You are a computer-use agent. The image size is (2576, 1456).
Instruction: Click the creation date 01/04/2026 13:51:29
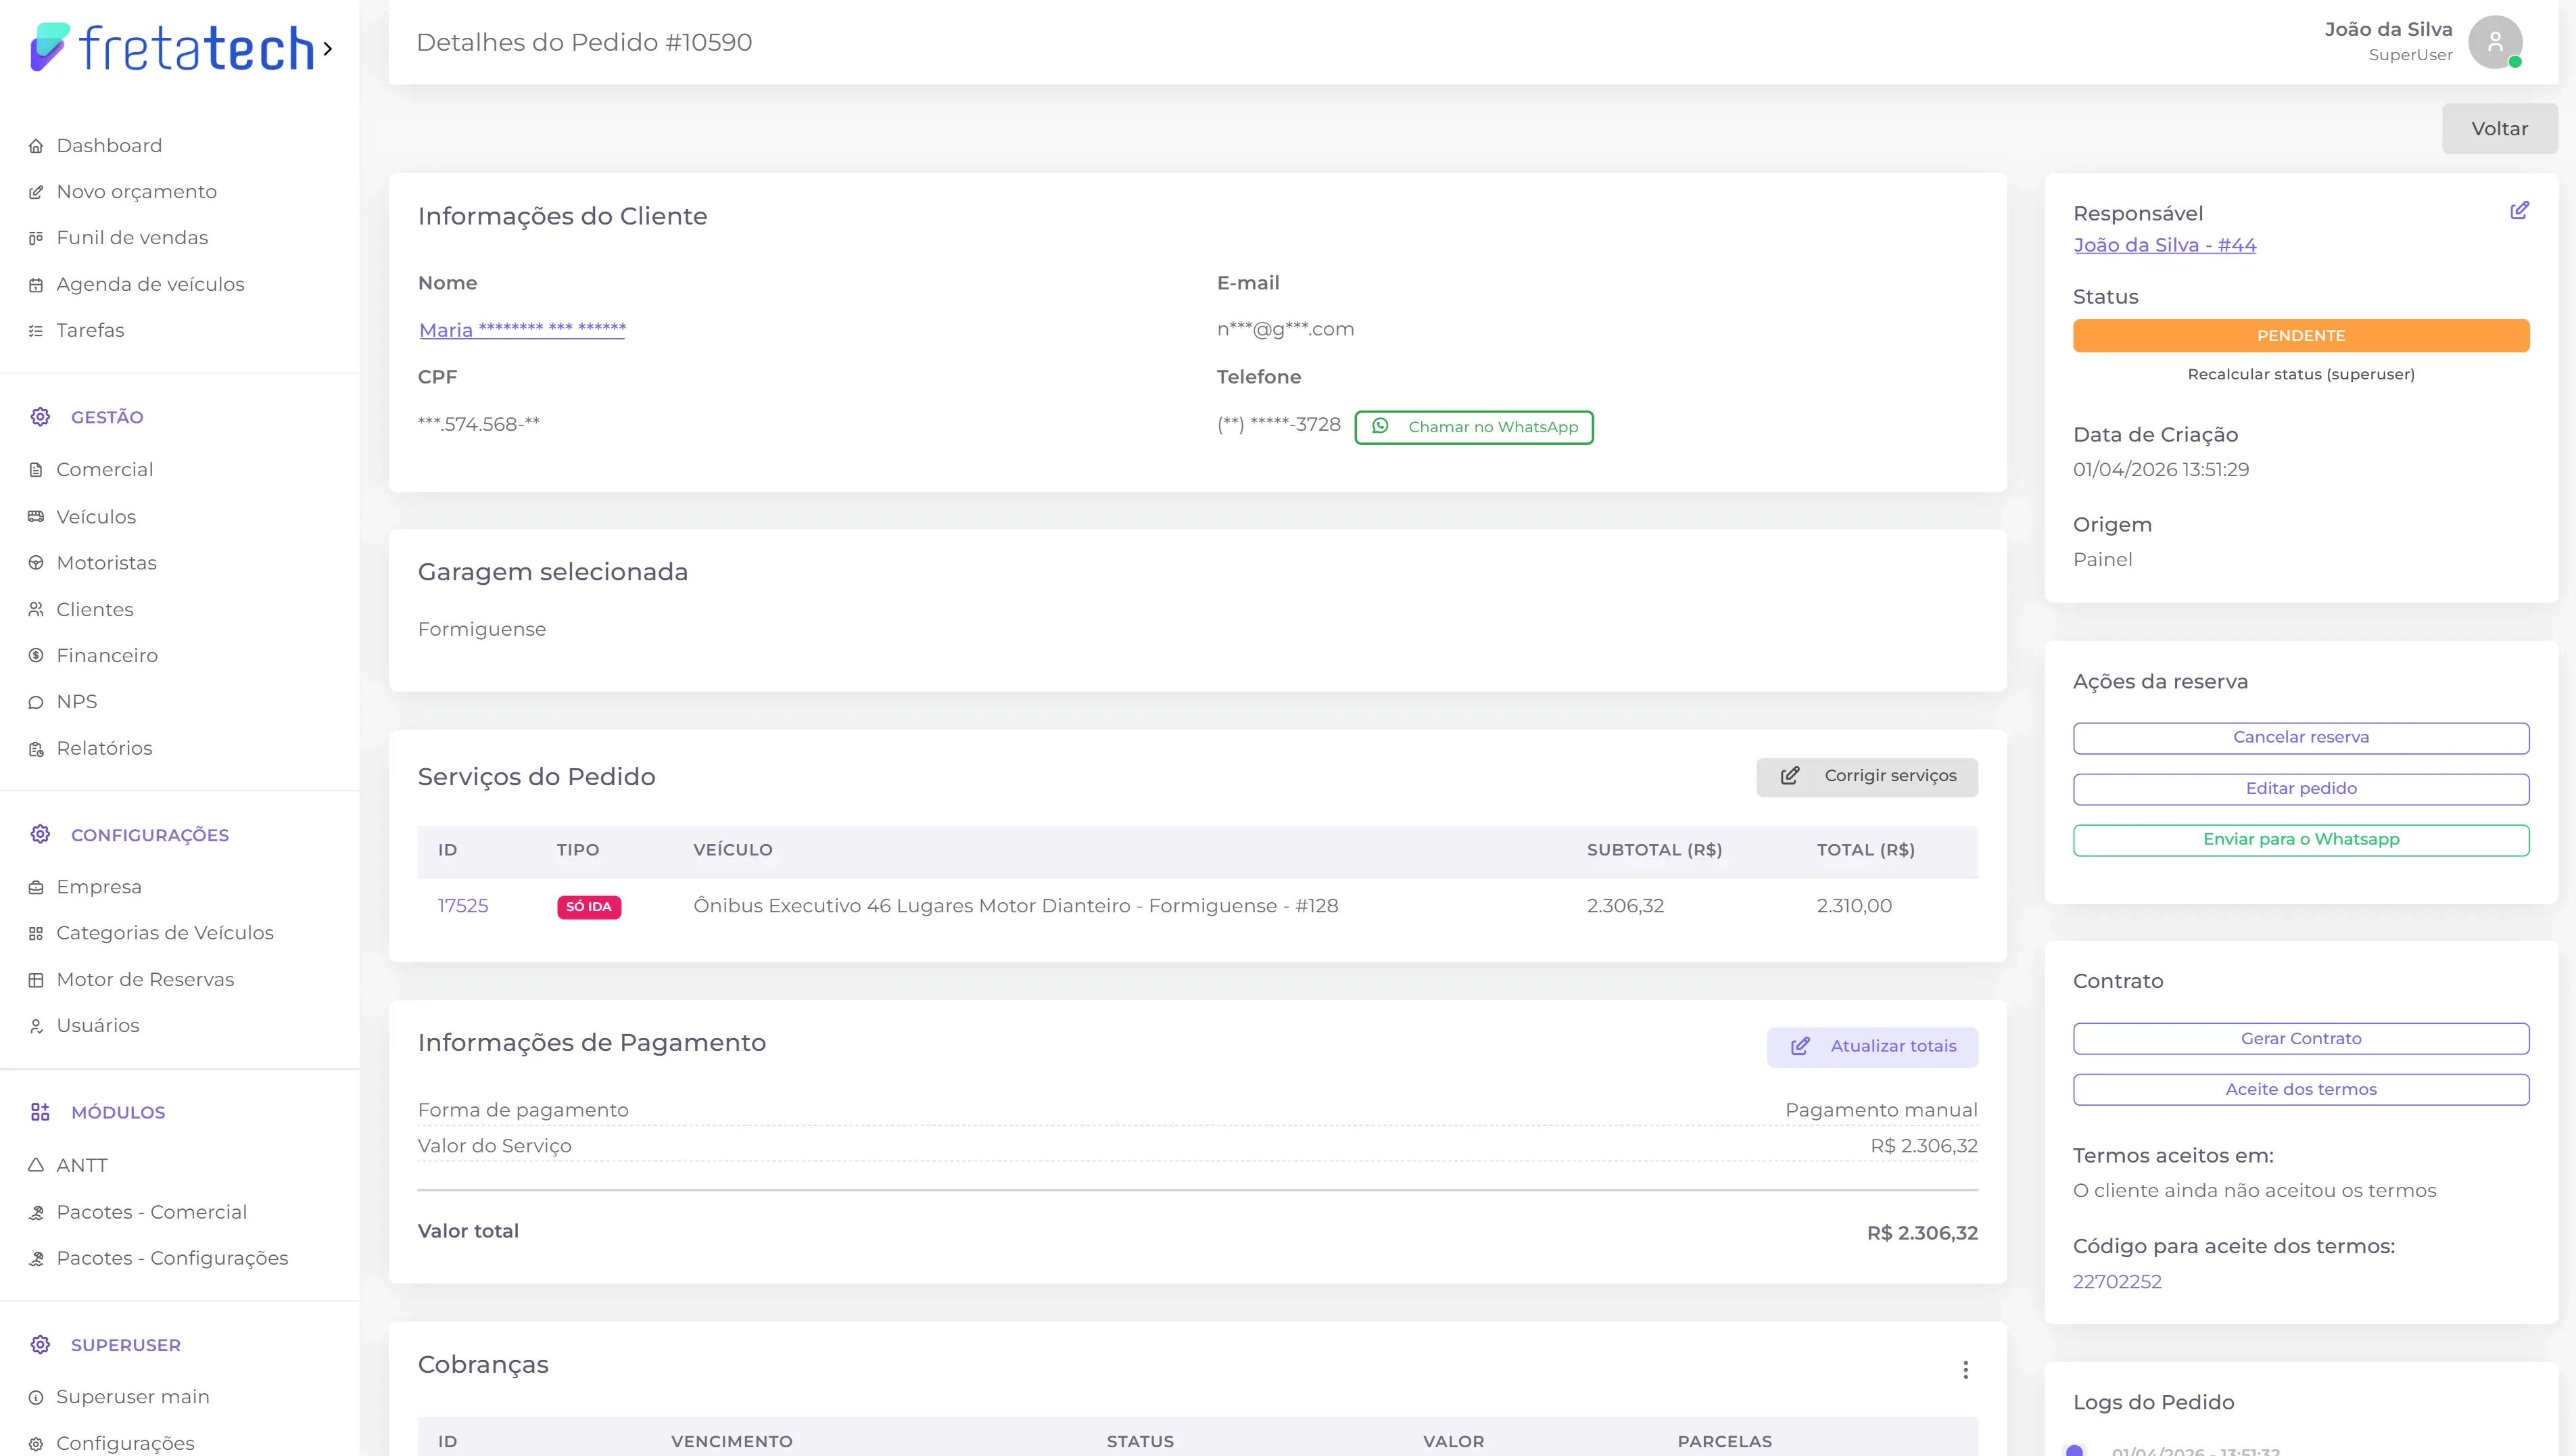pos(2161,470)
